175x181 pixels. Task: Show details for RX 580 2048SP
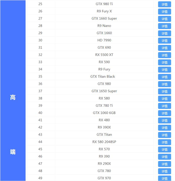pyautogui.click(x=164, y=142)
